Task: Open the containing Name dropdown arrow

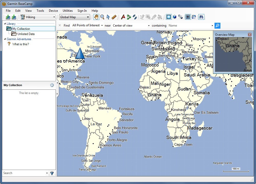Action: point(212,26)
